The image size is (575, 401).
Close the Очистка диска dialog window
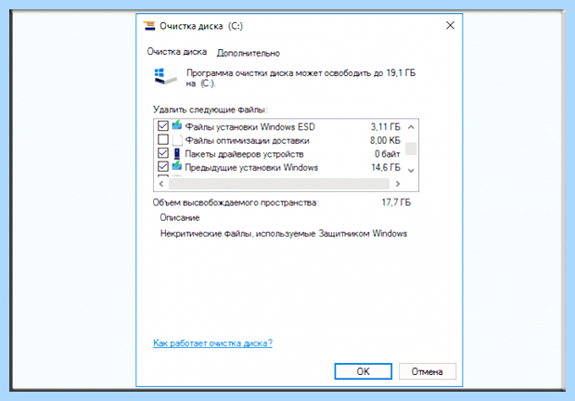(451, 25)
